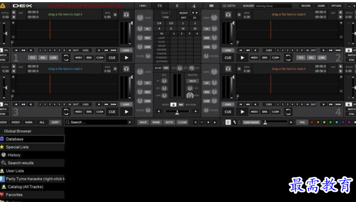This screenshot has width=356, height=202.
Task: Toggle the SPLIT button under MASTER
Action: pos(193,81)
